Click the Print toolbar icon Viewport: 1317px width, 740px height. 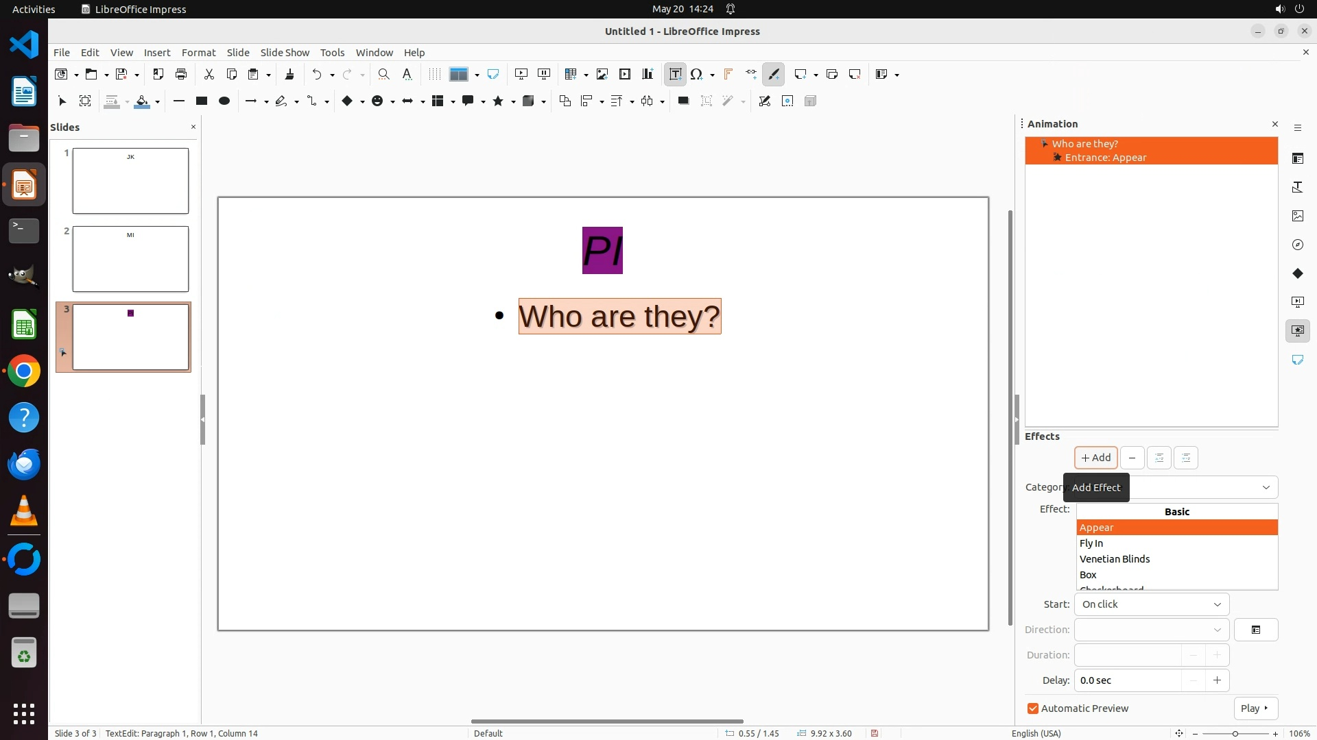181,74
